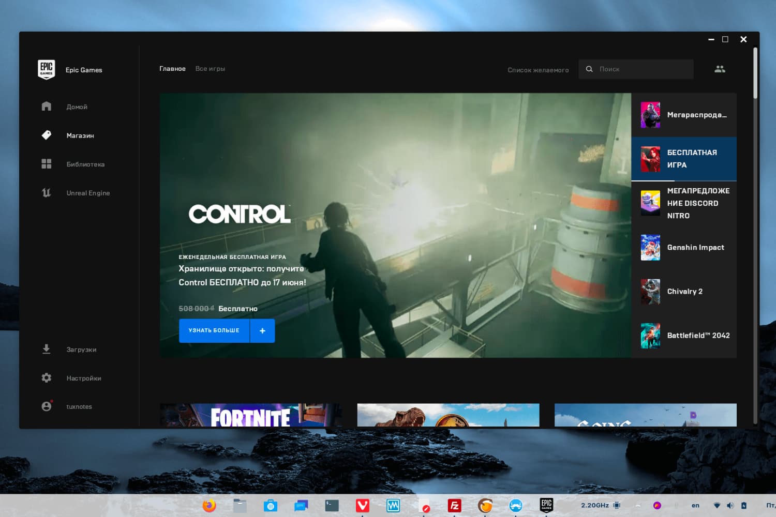776x517 pixels.
Task: Open the Fortnite banner card
Action: pyautogui.click(x=251, y=415)
